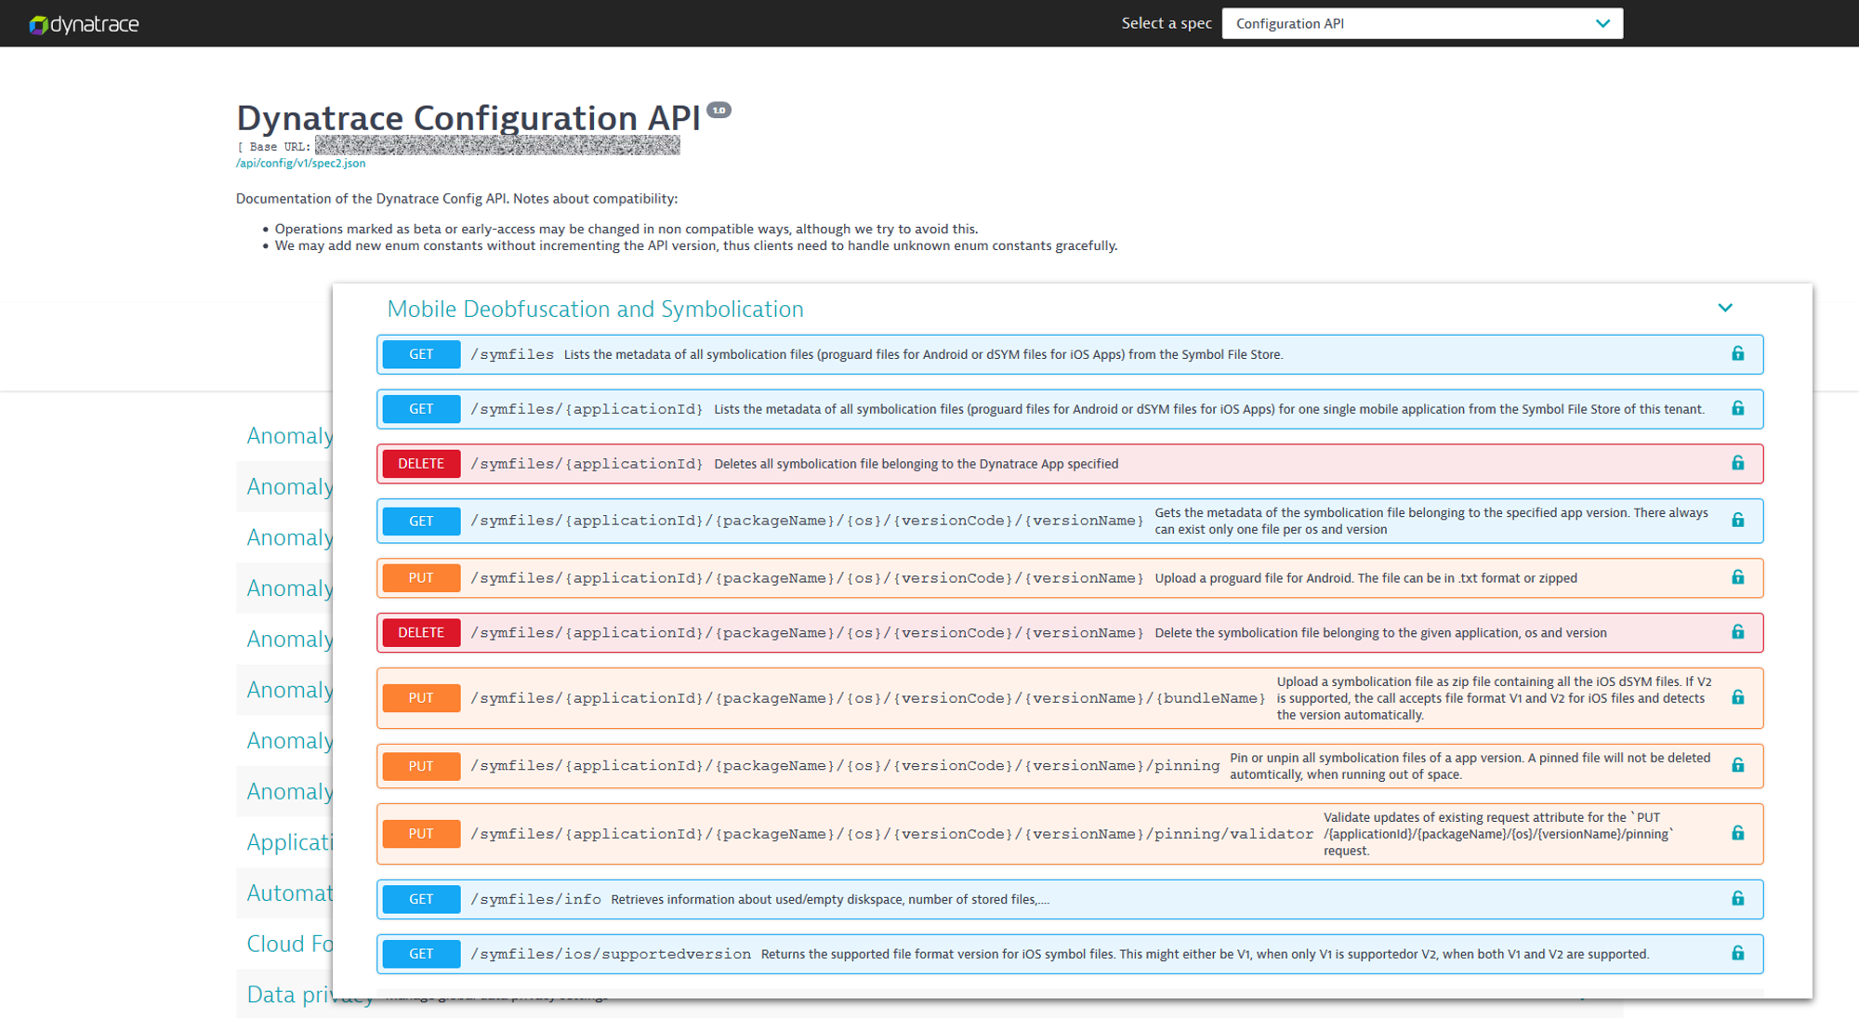Click the Automat... section heading
Viewport: 1859px width, 1018px height.
click(x=289, y=892)
